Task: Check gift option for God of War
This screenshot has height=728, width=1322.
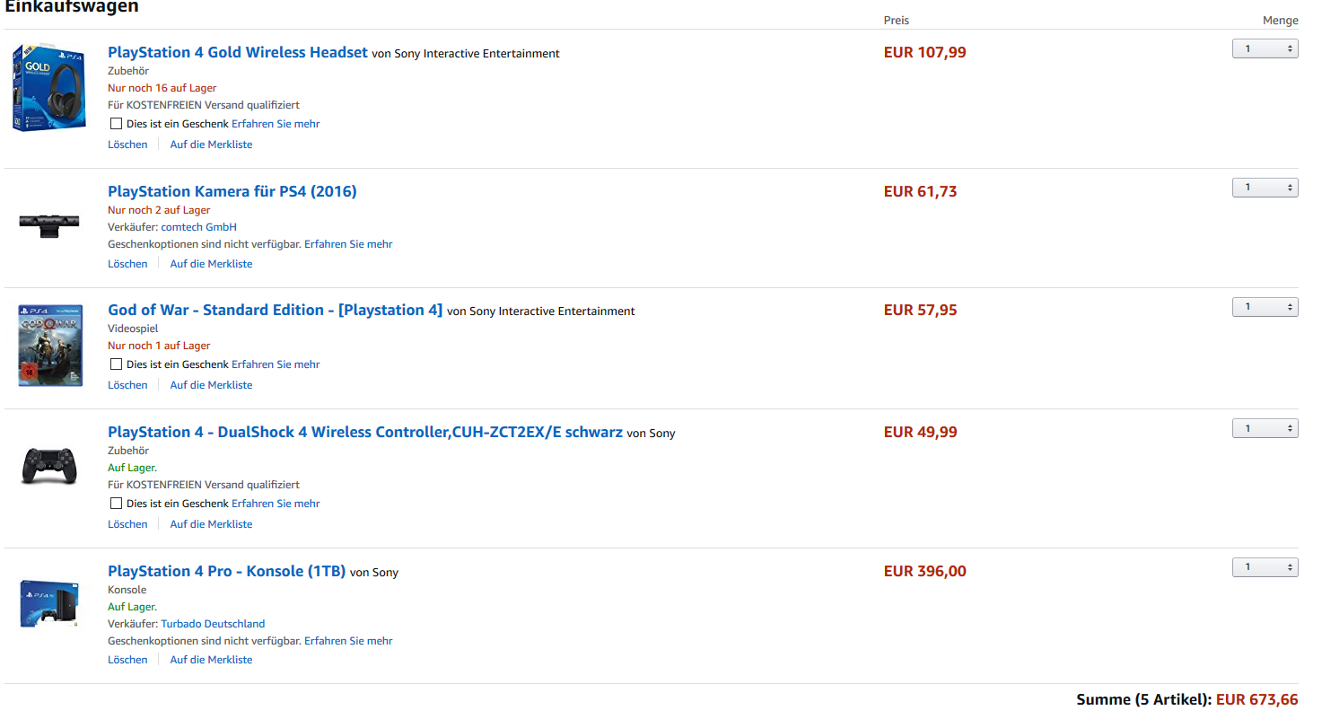Action: pyautogui.click(x=116, y=364)
